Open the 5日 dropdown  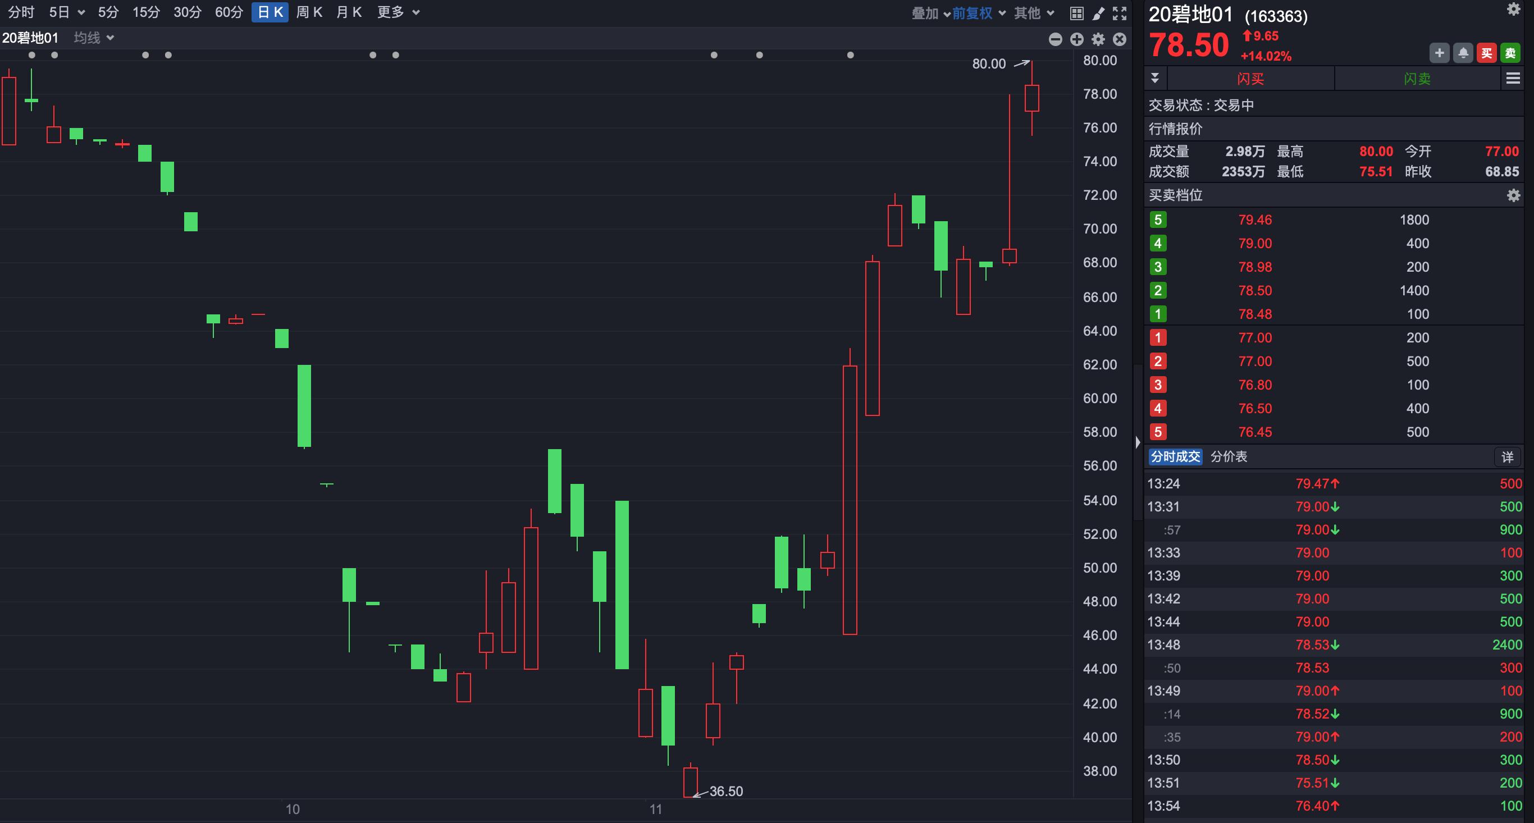coord(67,12)
